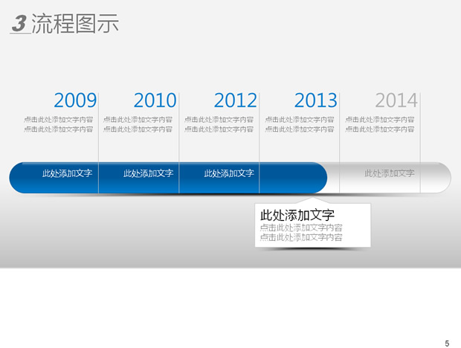Click the 2010 year heading

click(x=155, y=100)
